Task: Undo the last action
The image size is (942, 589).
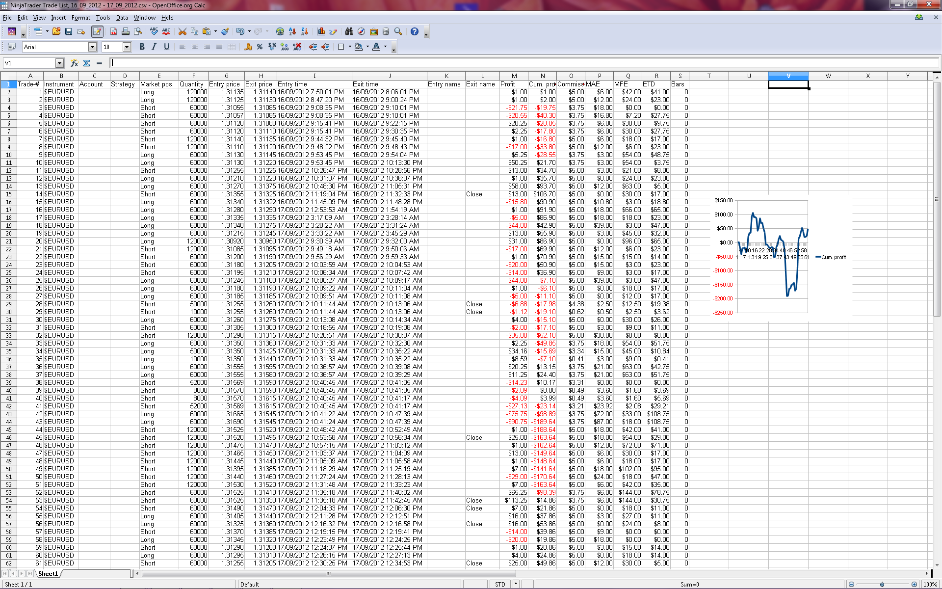Action: point(240,31)
